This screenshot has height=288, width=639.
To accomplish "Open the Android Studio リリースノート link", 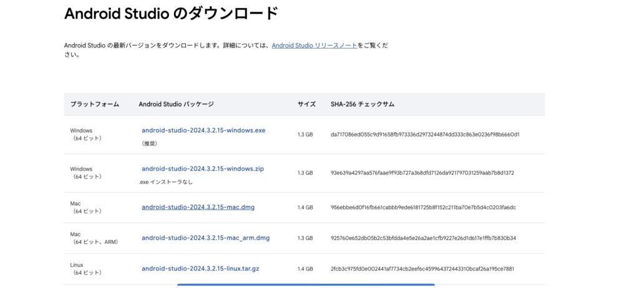I will pyautogui.click(x=314, y=46).
